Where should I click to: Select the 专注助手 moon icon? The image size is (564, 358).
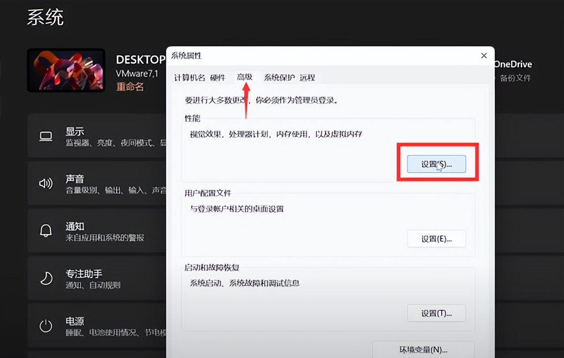pyautogui.click(x=46, y=278)
